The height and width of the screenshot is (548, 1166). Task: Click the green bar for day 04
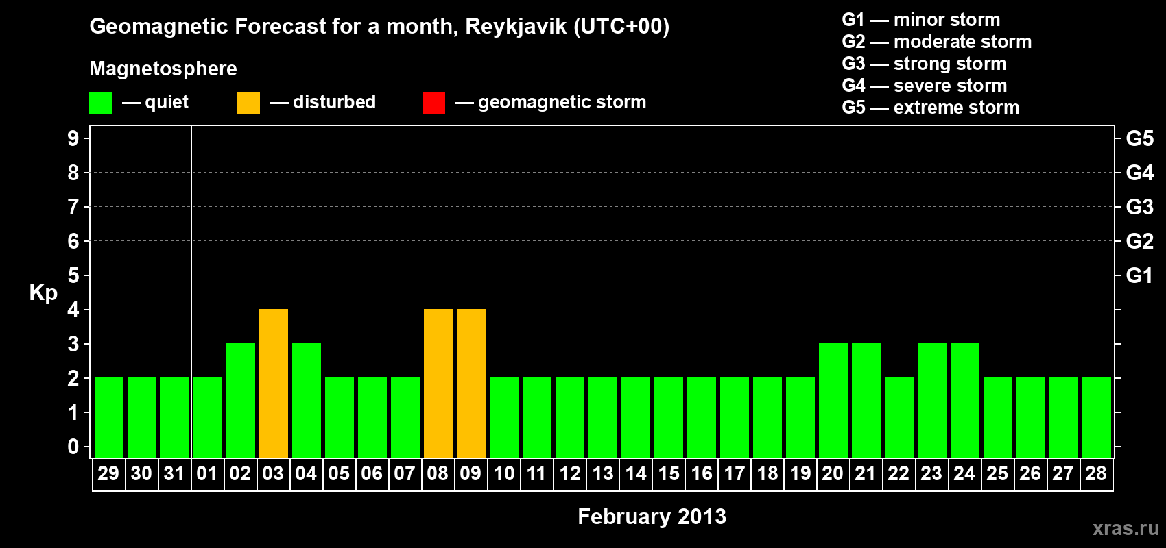307,400
